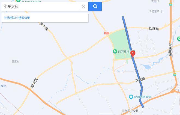
Task: Focus the 七星大街 search input field
Action: tap(40, 7)
